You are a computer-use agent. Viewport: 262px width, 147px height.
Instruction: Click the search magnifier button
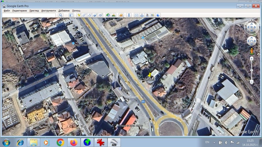61,15
